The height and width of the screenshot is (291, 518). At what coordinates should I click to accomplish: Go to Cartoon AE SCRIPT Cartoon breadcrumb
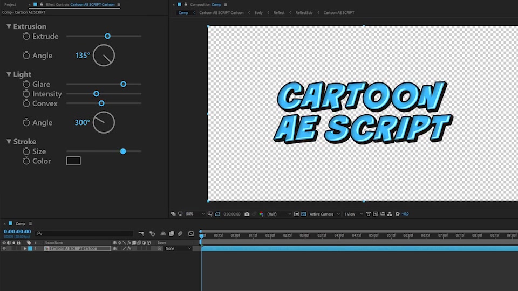[221, 12]
